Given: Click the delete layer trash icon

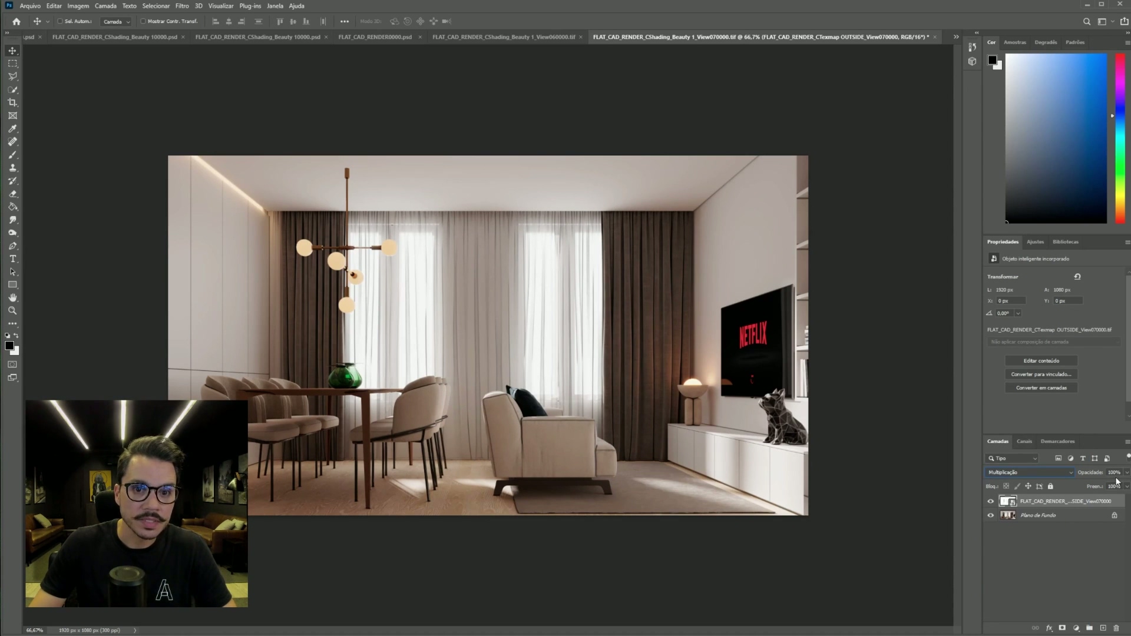Looking at the screenshot, I should (x=1116, y=628).
